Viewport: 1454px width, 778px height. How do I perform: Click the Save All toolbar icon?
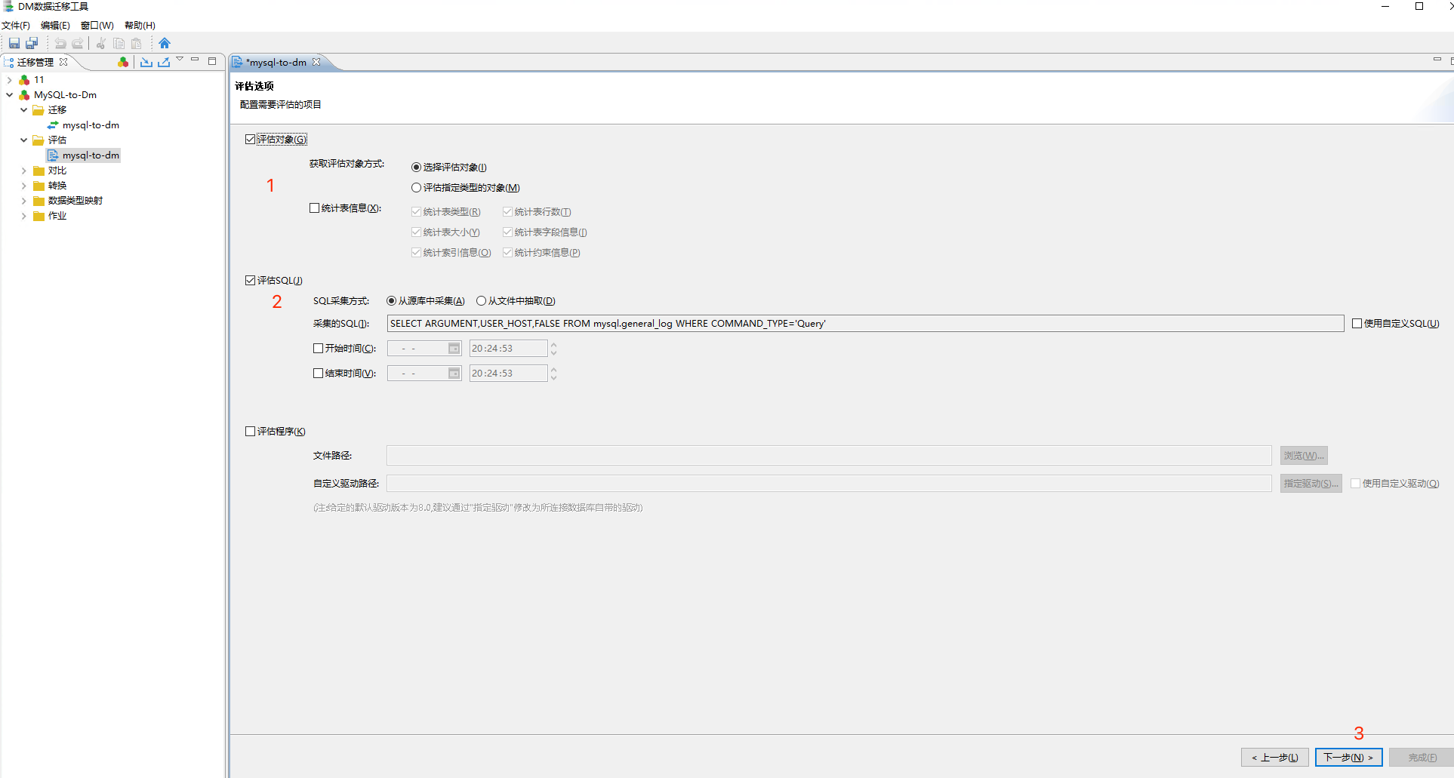pos(32,43)
